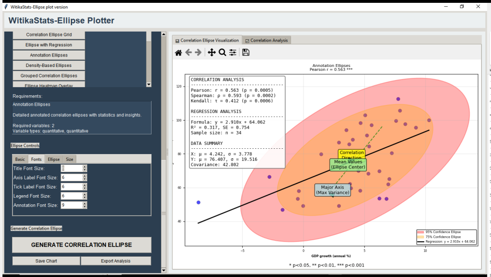Click the Annotation Ellipses plot title

point(331,66)
